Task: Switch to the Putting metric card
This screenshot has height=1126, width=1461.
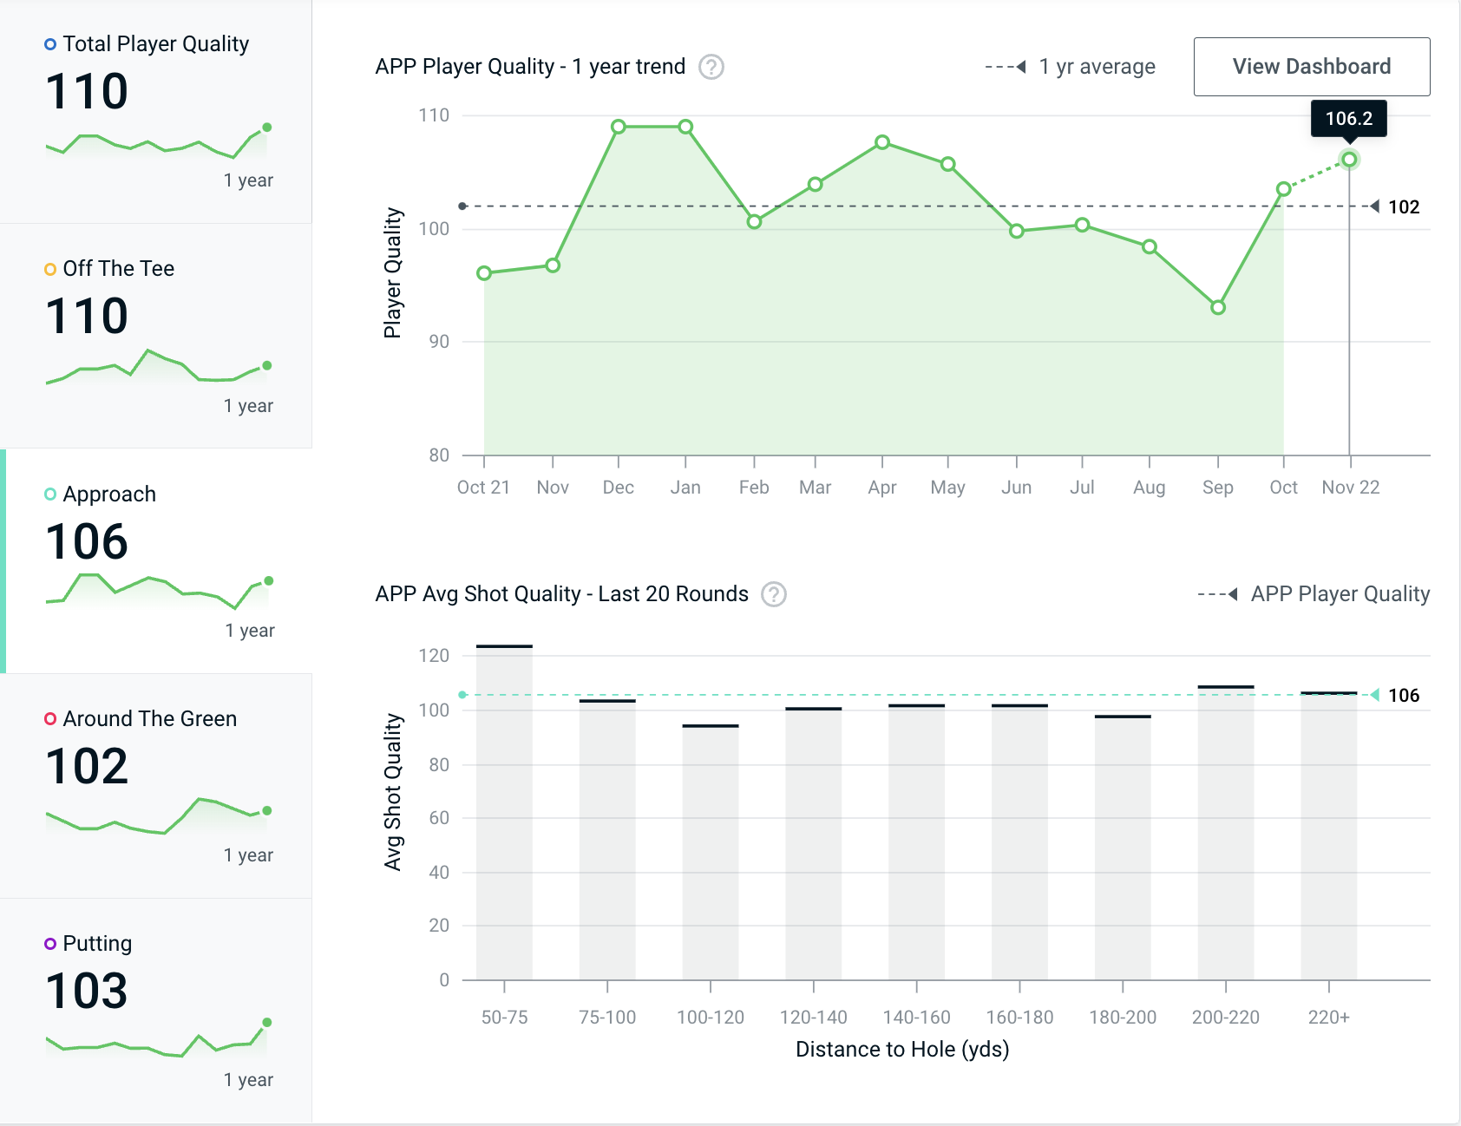Action: (156, 1011)
